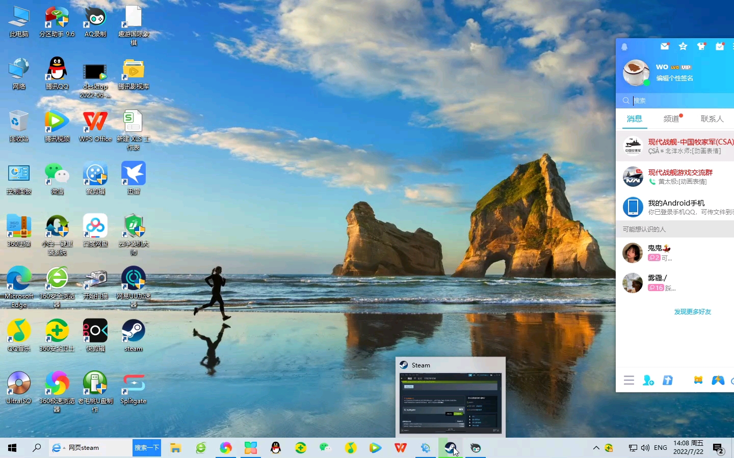Select the Splitgate desktop shortcut
Image resolution: width=734 pixels, height=458 pixels.
point(134,388)
